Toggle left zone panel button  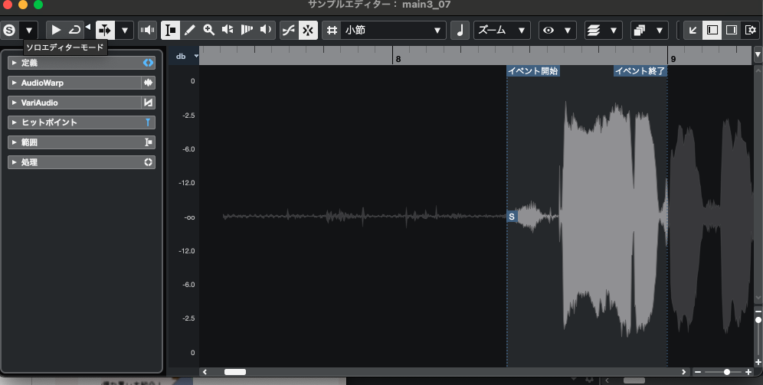(x=712, y=30)
